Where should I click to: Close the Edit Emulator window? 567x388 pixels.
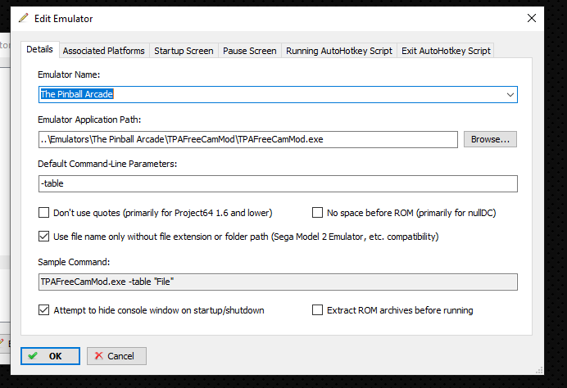pyautogui.click(x=531, y=18)
